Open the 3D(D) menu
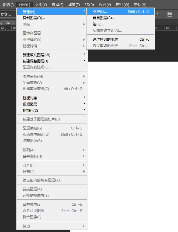The width and height of the screenshot is (178, 232). 89,5
